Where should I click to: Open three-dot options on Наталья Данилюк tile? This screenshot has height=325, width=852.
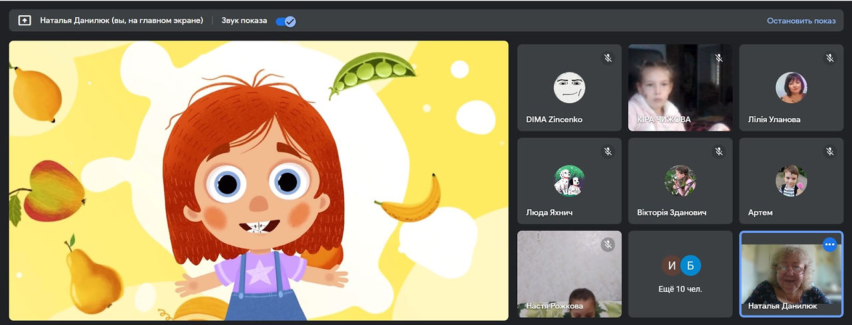point(829,245)
